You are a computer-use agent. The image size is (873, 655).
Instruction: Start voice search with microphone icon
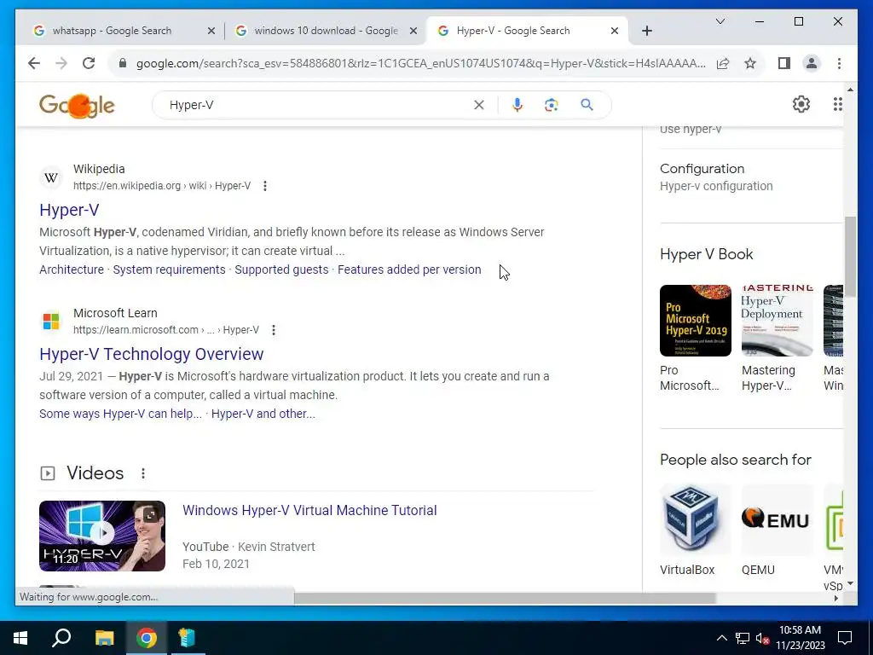point(517,105)
